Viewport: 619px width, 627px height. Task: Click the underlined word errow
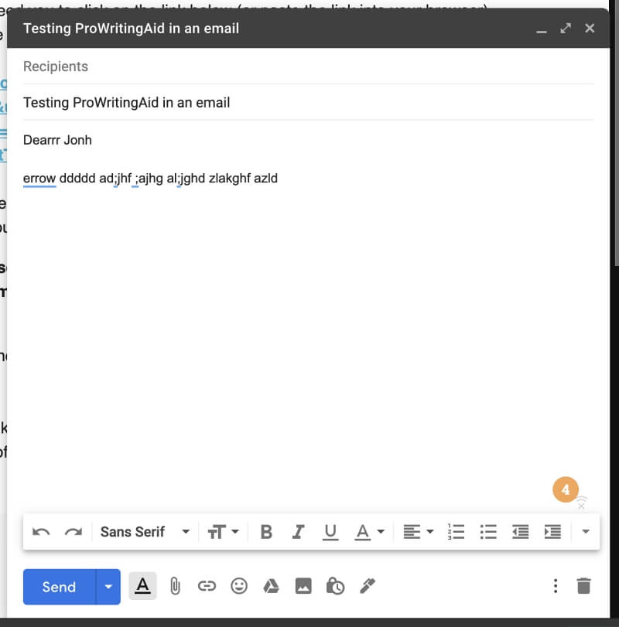[x=39, y=179]
